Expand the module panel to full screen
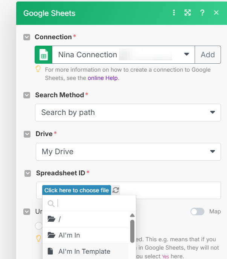The image size is (227, 259). pyautogui.click(x=187, y=12)
